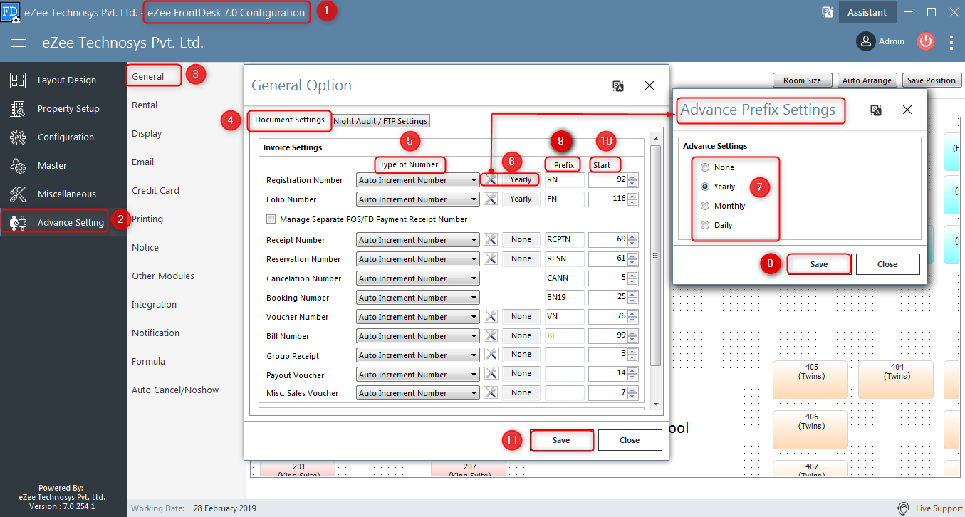Select the None radio option
Image resolution: width=965 pixels, height=517 pixels.
click(705, 167)
